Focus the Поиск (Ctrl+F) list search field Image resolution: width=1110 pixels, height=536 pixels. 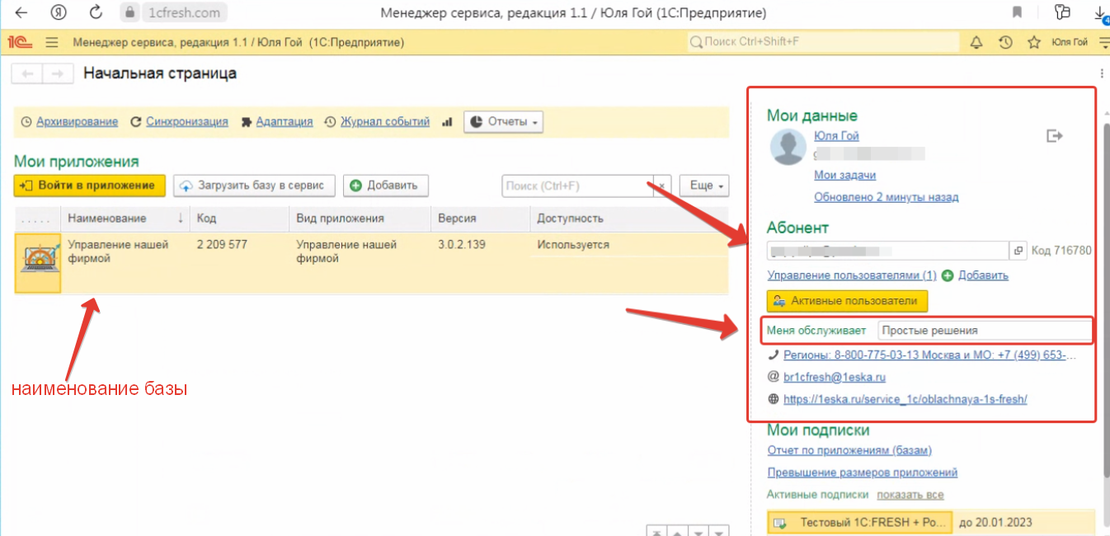pyautogui.click(x=577, y=186)
